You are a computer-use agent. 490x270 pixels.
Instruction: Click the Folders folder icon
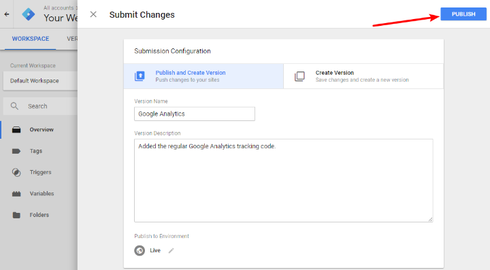coord(16,215)
